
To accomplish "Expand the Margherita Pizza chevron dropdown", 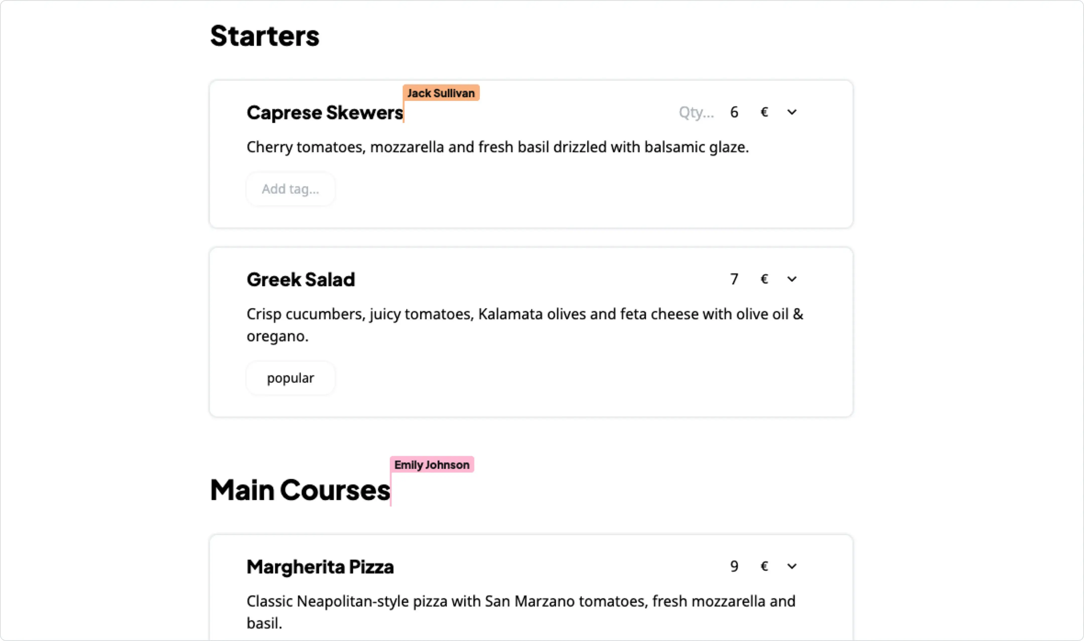I will tap(791, 566).
